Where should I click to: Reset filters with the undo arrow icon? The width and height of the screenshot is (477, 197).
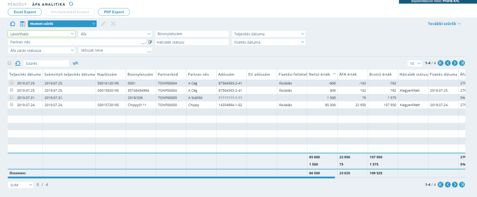click(x=13, y=24)
